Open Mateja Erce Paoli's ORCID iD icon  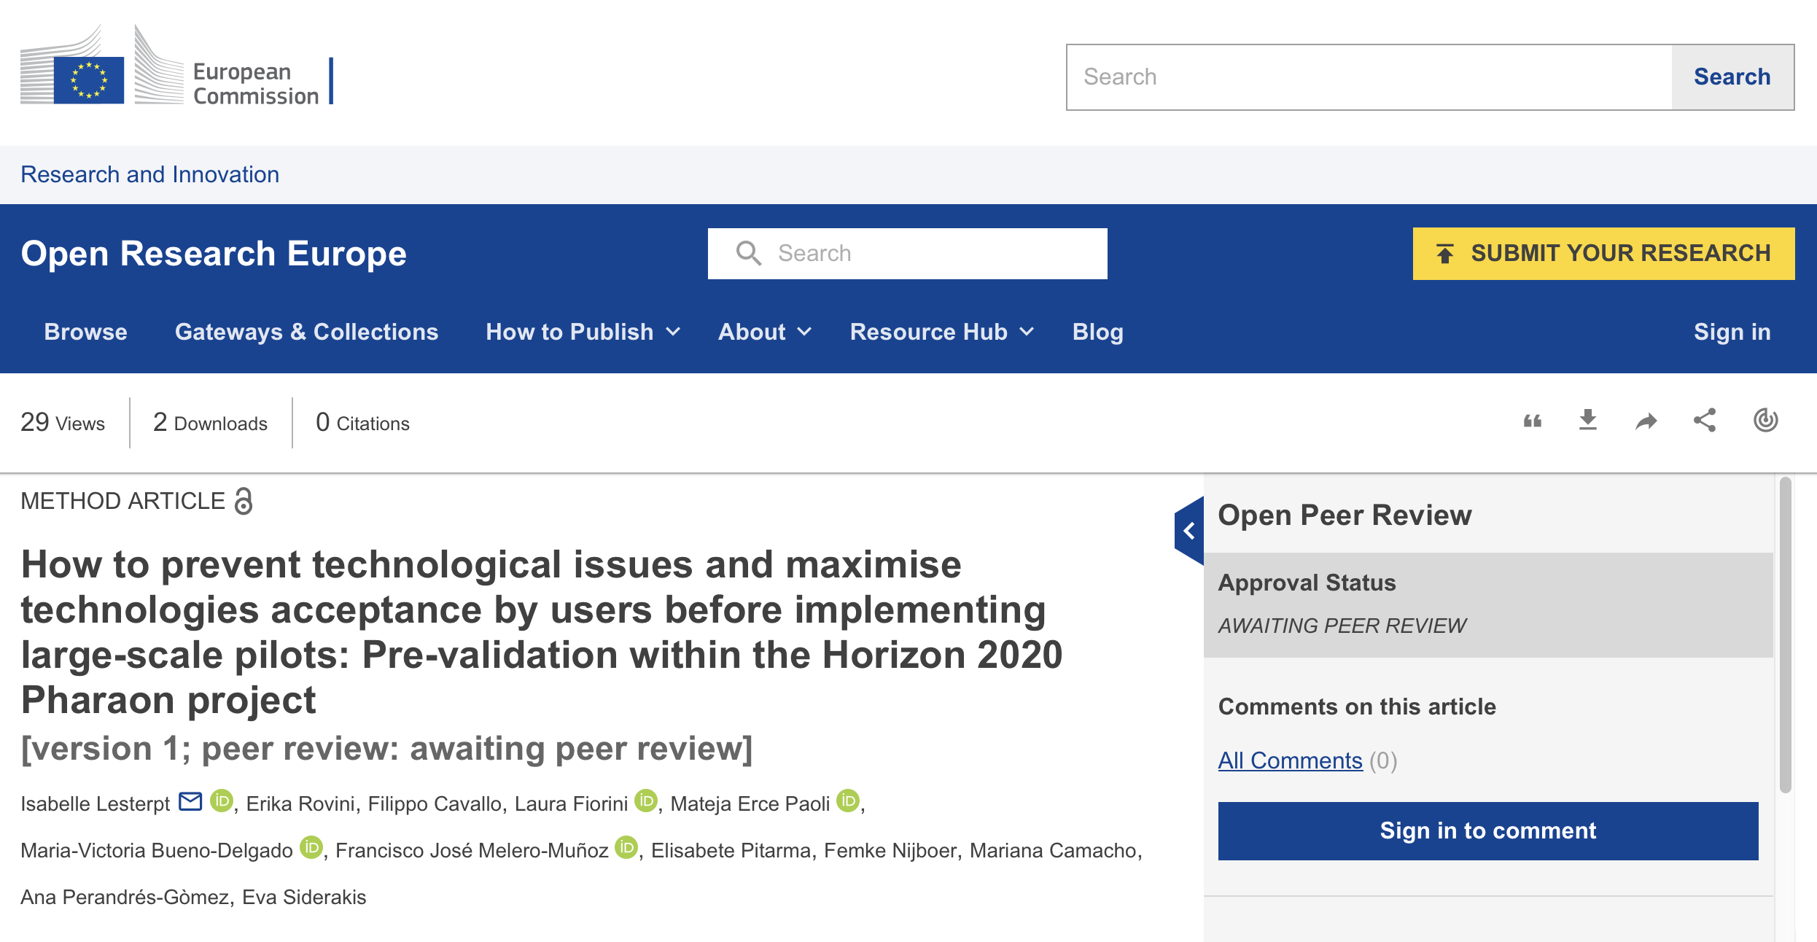point(848,801)
